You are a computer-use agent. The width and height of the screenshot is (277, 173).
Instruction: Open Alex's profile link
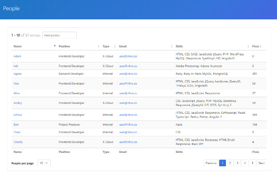[x=16, y=83]
